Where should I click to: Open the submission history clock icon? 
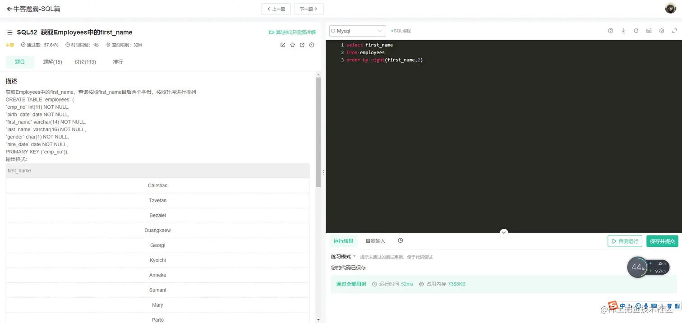click(x=400, y=240)
